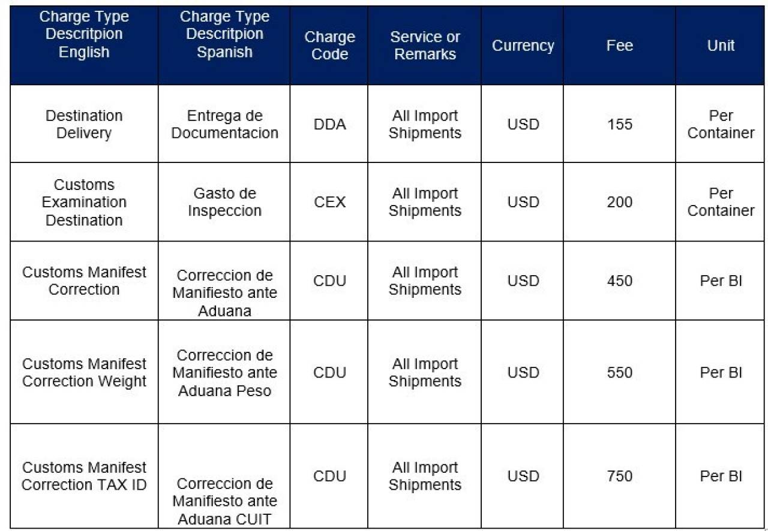Click the "Customs Manifest Correction TAX ID" cell
Screen dimensions: 768x531
pos(84,476)
